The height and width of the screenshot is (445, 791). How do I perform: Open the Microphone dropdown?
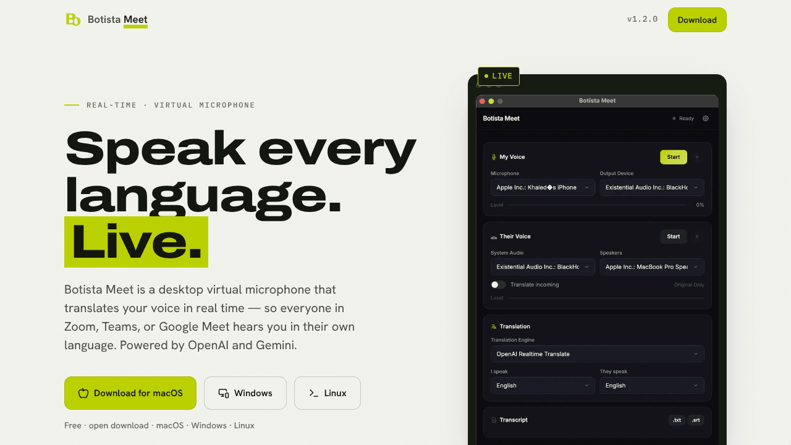click(543, 187)
